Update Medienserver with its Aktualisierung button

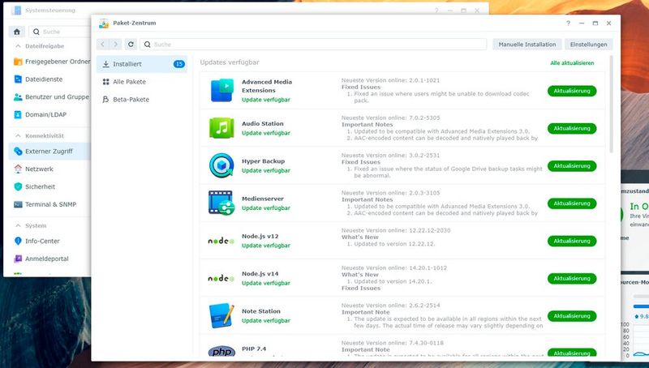572,203
